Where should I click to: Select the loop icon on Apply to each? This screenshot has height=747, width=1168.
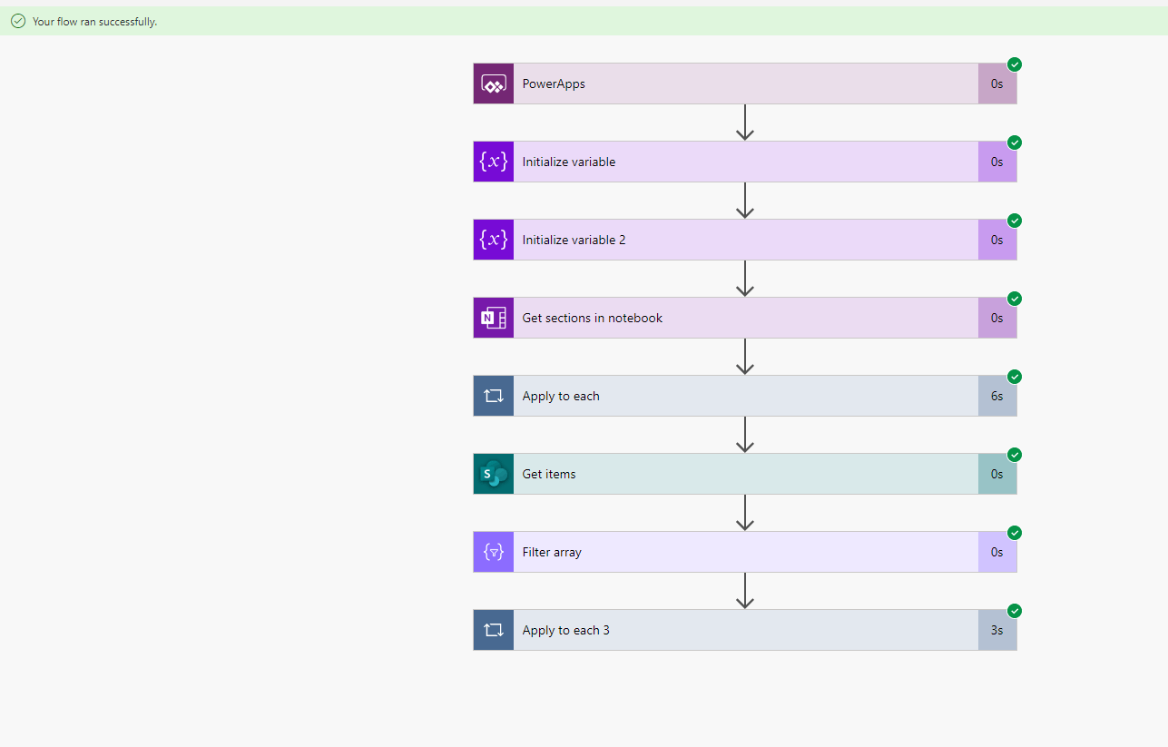(x=493, y=395)
